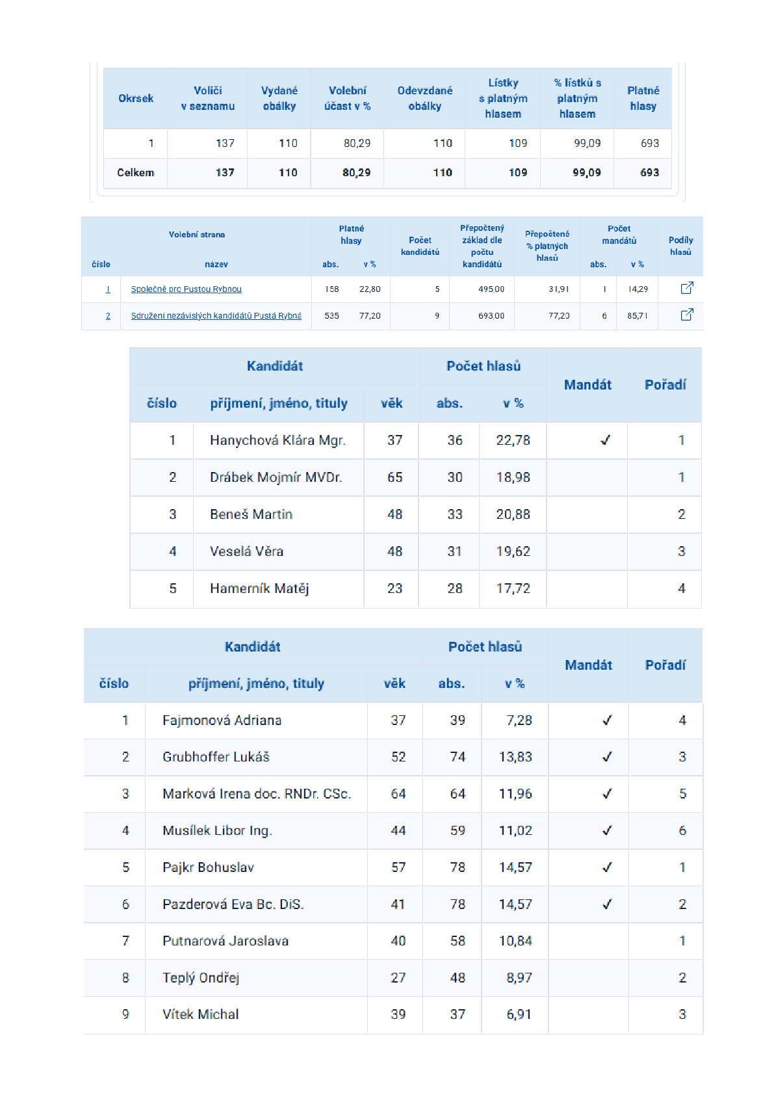The height and width of the screenshot is (1095, 774).
Task: Select candidate Musílek Libor Ing.
Action: [217, 831]
